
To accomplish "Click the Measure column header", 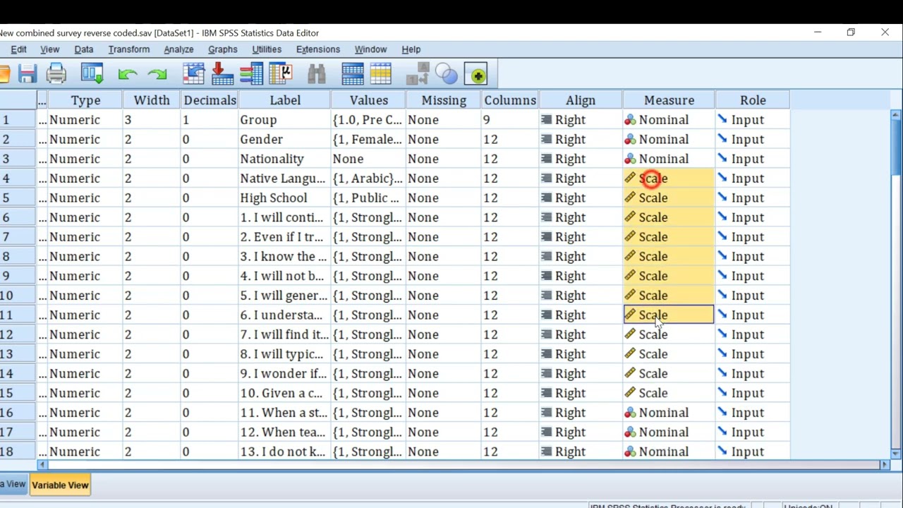I will click(669, 100).
